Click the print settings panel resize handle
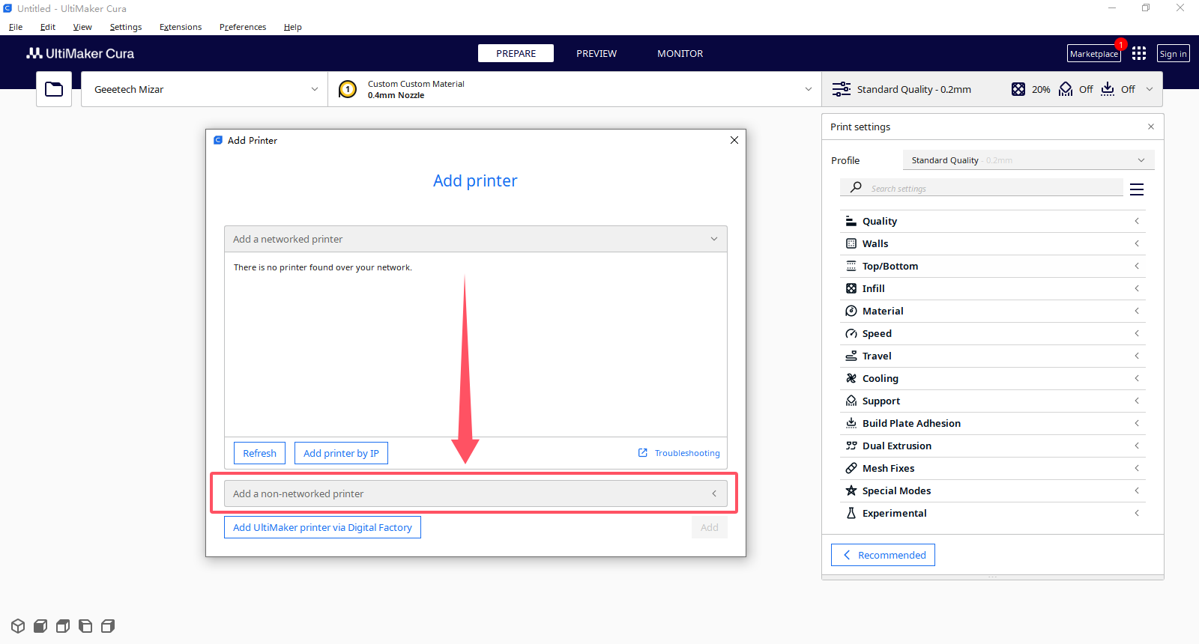The image size is (1199, 644). [993, 577]
